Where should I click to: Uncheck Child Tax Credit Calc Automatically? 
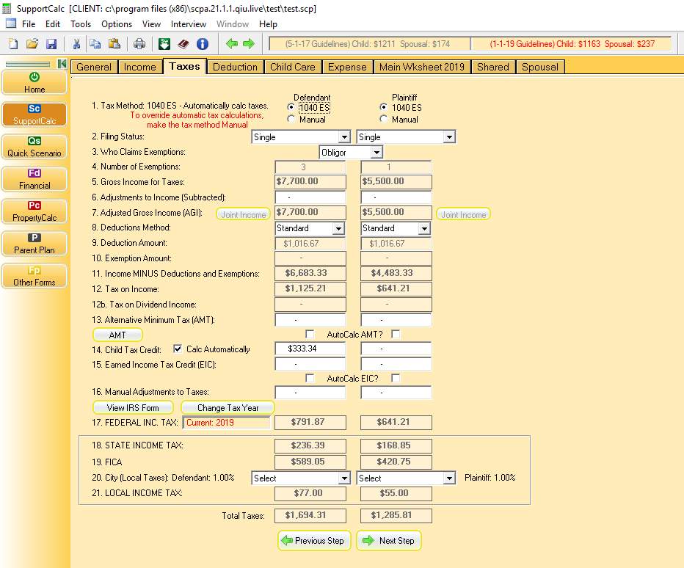178,349
